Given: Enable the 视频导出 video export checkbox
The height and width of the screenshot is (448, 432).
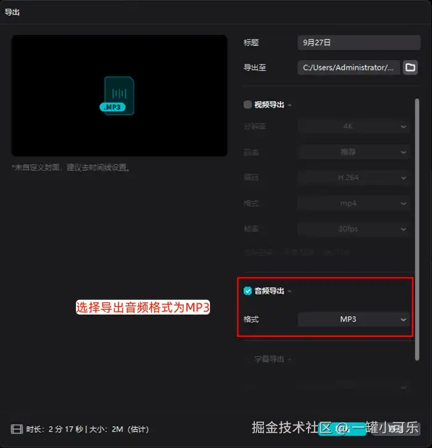Looking at the screenshot, I should point(247,104).
